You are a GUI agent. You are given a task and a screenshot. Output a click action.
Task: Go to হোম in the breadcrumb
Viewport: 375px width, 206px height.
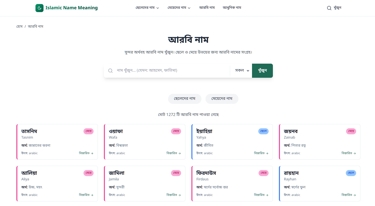pyautogui.click(x=20, y=26)
